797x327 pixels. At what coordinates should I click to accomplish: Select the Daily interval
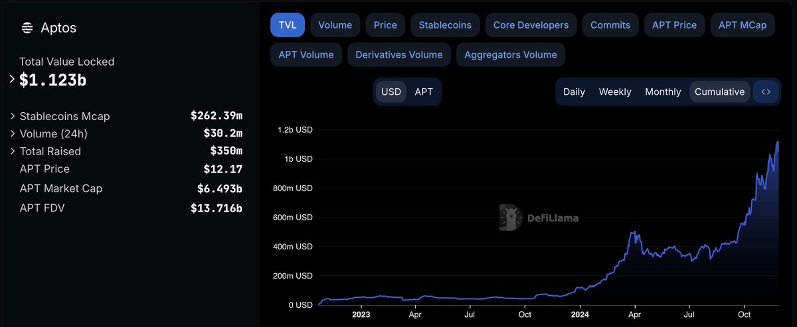coord(574,92)
